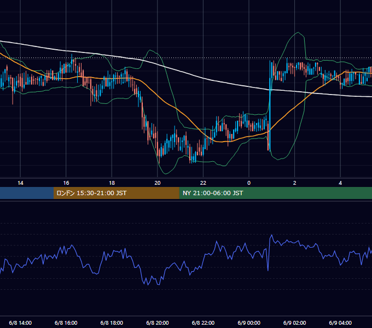The image size is (372, 328).
Task: Click the '18' hour axis label
Action: (x=112, y=183)
